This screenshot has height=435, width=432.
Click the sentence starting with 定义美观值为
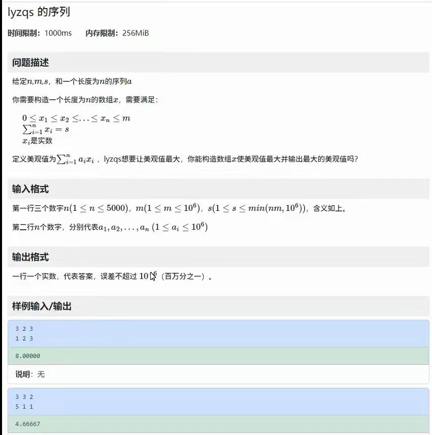click(x=185, y=159)
